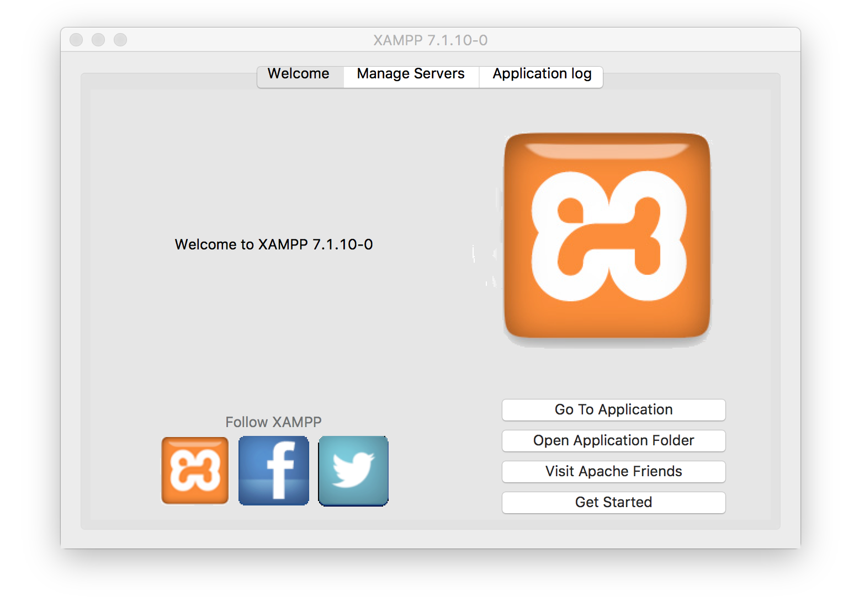Open the Application log tab

[x=541, y=76]
